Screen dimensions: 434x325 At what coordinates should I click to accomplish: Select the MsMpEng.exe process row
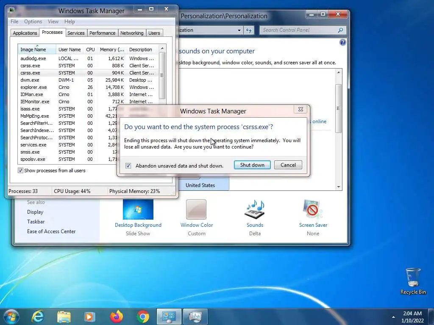tap(68, 116)
